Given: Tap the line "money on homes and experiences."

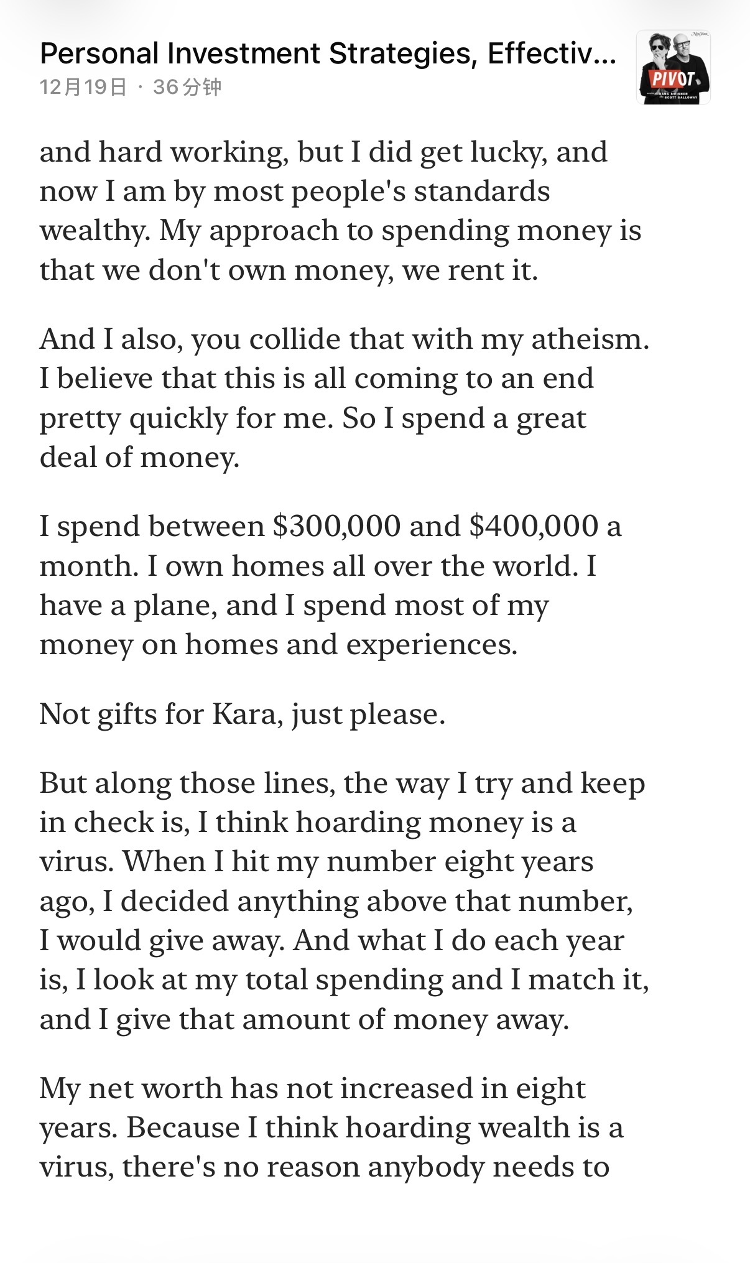Looking at the screenshot, I should (278, 645).
